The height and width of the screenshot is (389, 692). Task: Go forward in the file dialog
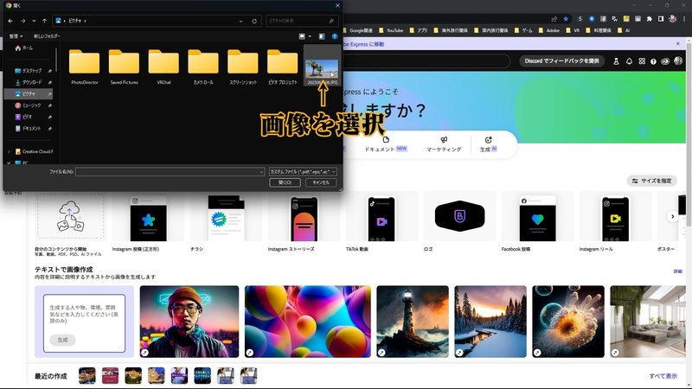pos(22,21)
